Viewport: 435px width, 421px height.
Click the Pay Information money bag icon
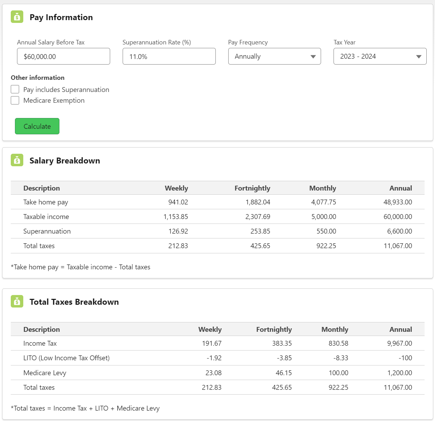pyautogui.click(x=17, y=17)
